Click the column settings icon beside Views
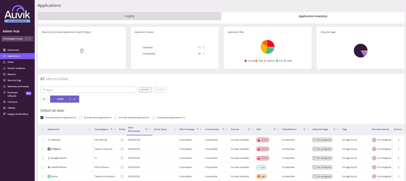Screen dimensions: 406x181 pos(44,99)
